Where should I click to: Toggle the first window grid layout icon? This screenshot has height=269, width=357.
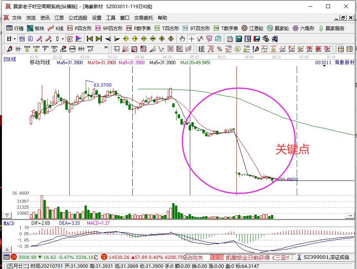(341, 49)
